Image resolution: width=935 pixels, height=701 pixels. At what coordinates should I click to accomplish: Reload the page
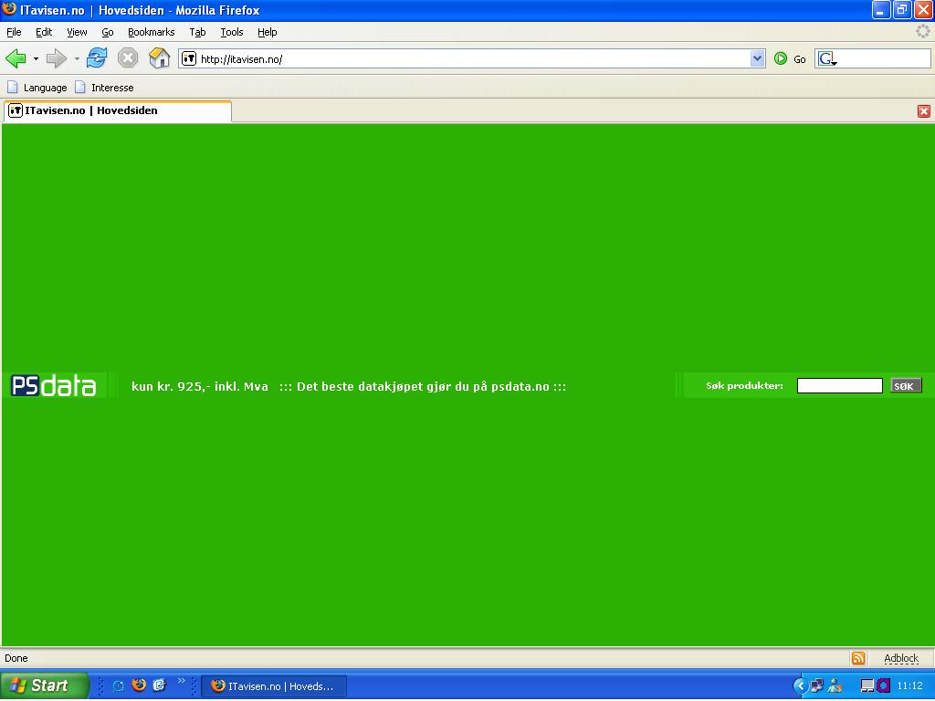tap(97, 58)
